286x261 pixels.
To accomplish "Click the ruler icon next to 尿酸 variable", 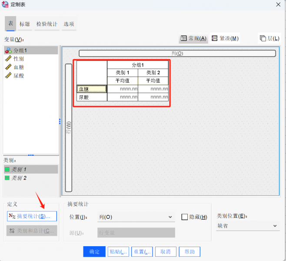I will pyautogui.click(x=8, y=75).
